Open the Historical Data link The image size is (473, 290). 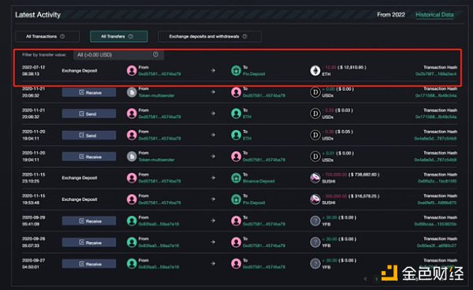pos(434,14)
